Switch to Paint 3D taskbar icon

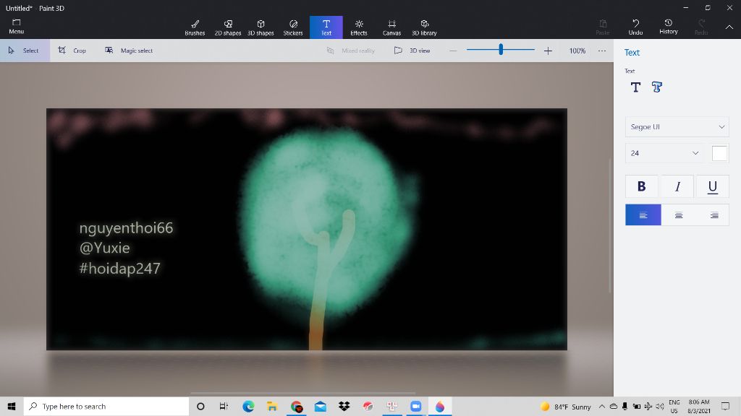click(440, 406)
